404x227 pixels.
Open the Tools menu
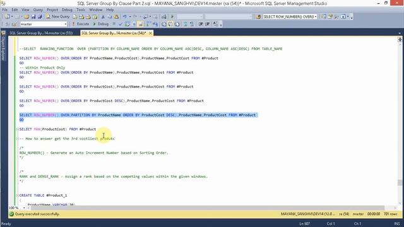81,10
